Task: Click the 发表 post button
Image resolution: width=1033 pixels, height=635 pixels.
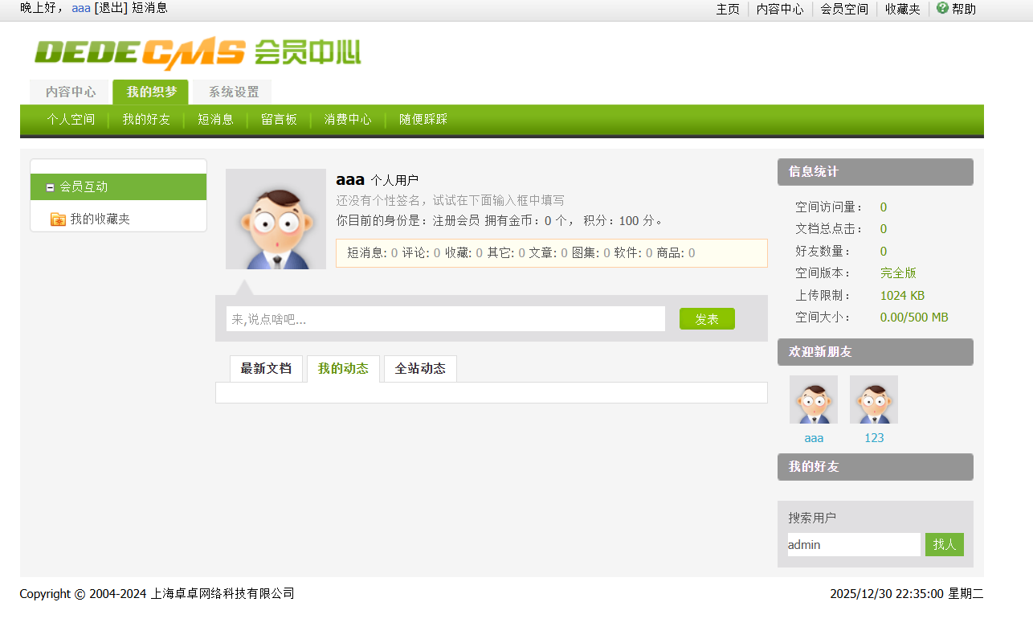Action: pyautogui.click(x=707, y=319)
